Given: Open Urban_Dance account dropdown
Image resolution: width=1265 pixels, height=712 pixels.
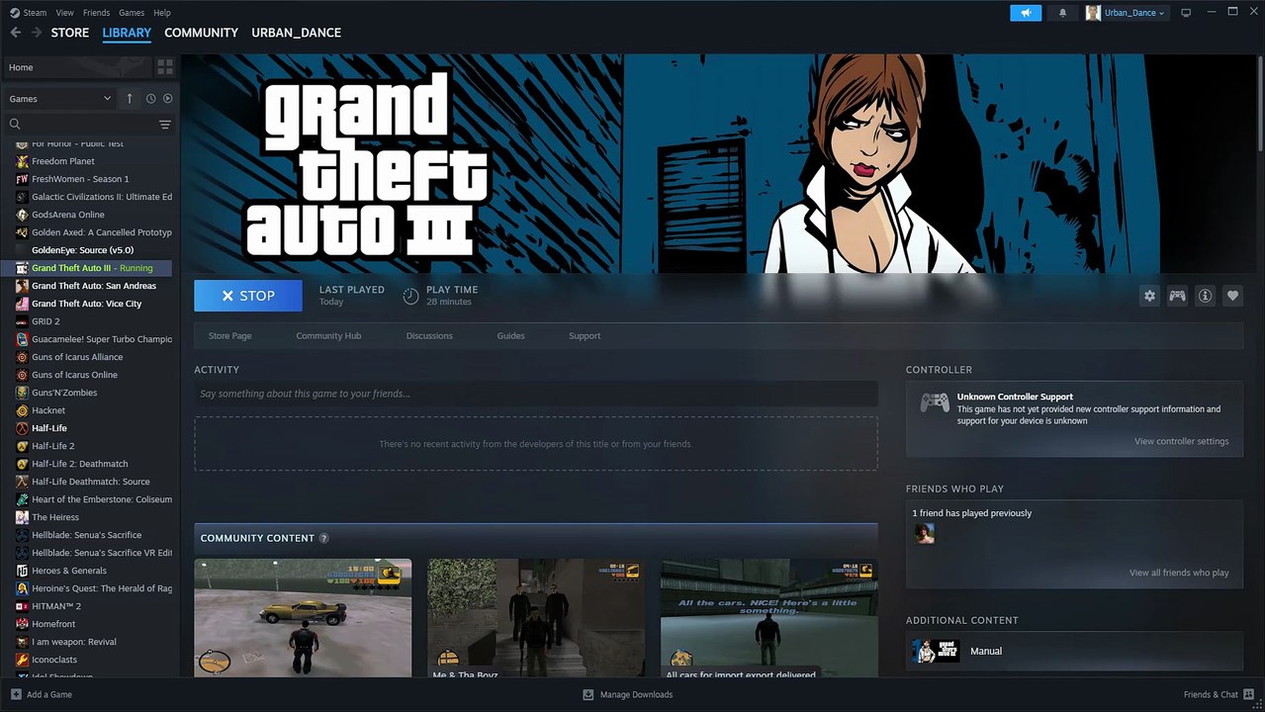Looking at the screenshot, I should click(1127, 13).
